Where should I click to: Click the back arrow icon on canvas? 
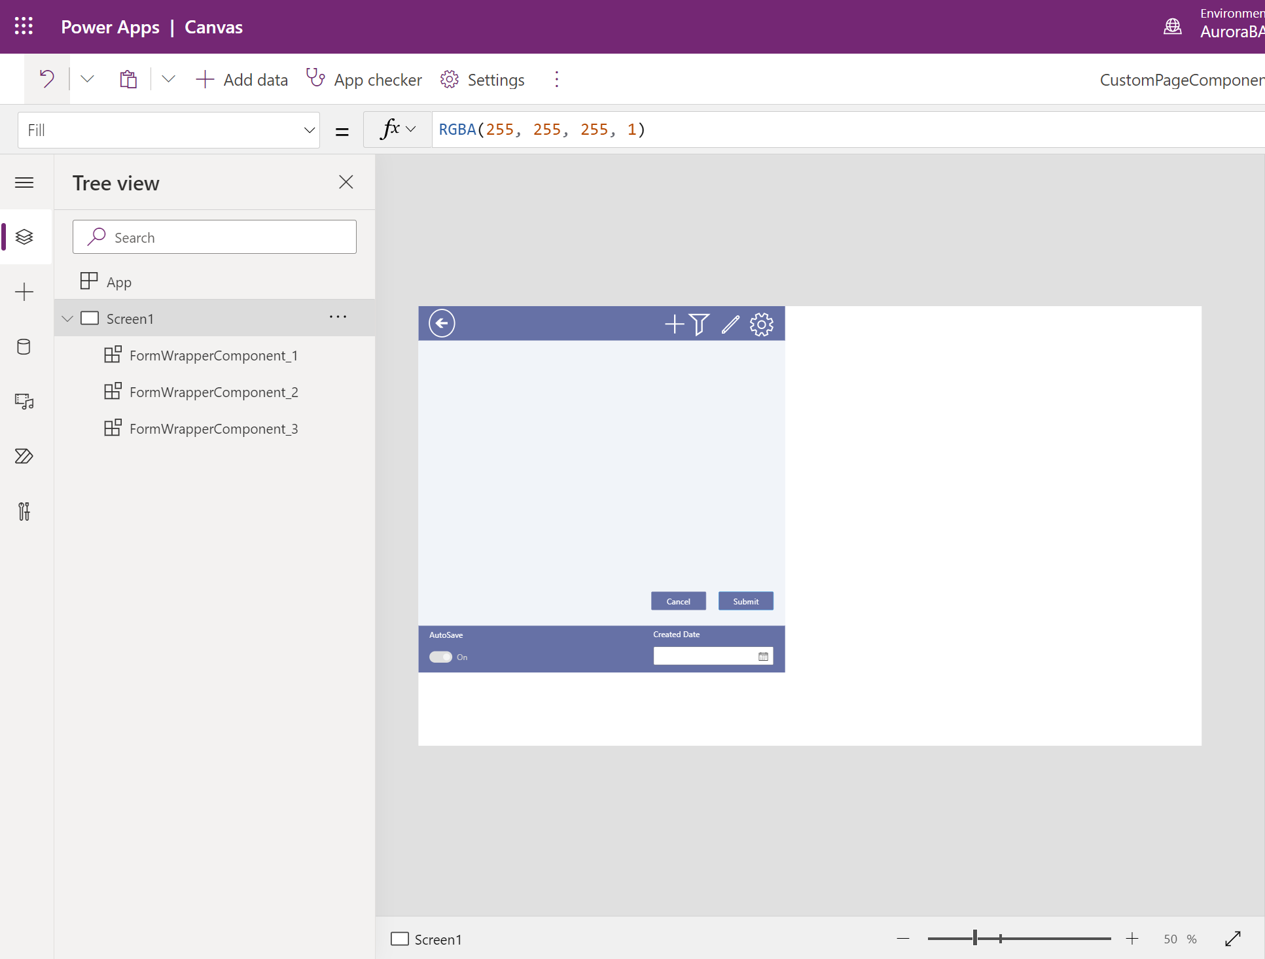pos(440,323)
